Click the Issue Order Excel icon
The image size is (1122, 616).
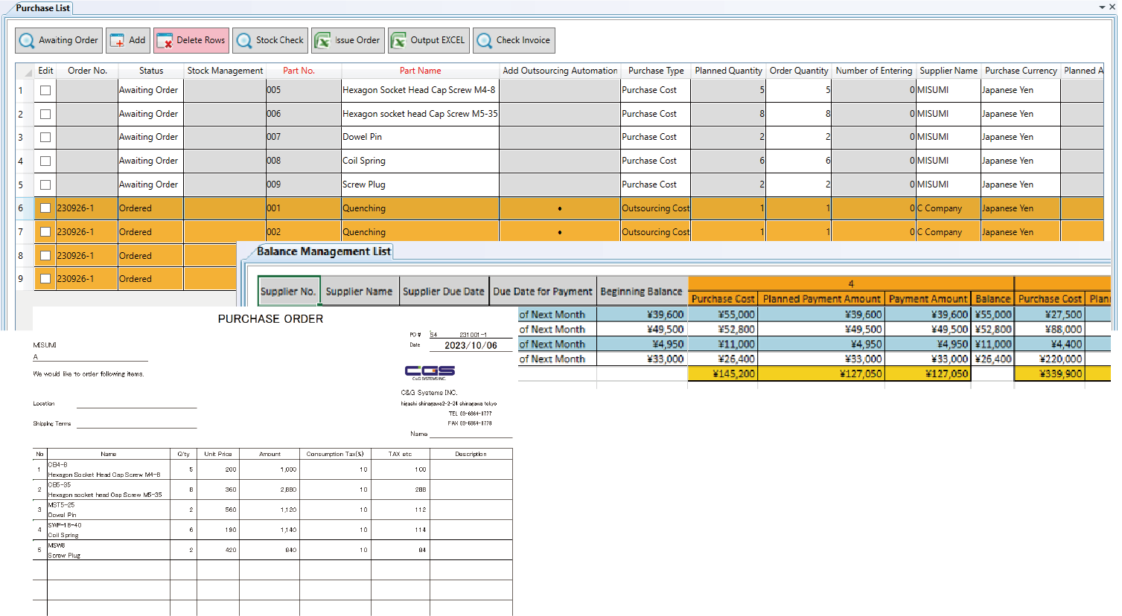pos(322,41)
